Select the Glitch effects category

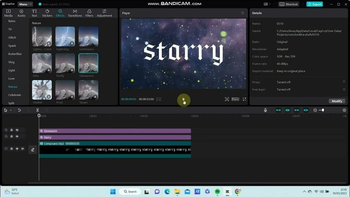[x=12, y=37]
